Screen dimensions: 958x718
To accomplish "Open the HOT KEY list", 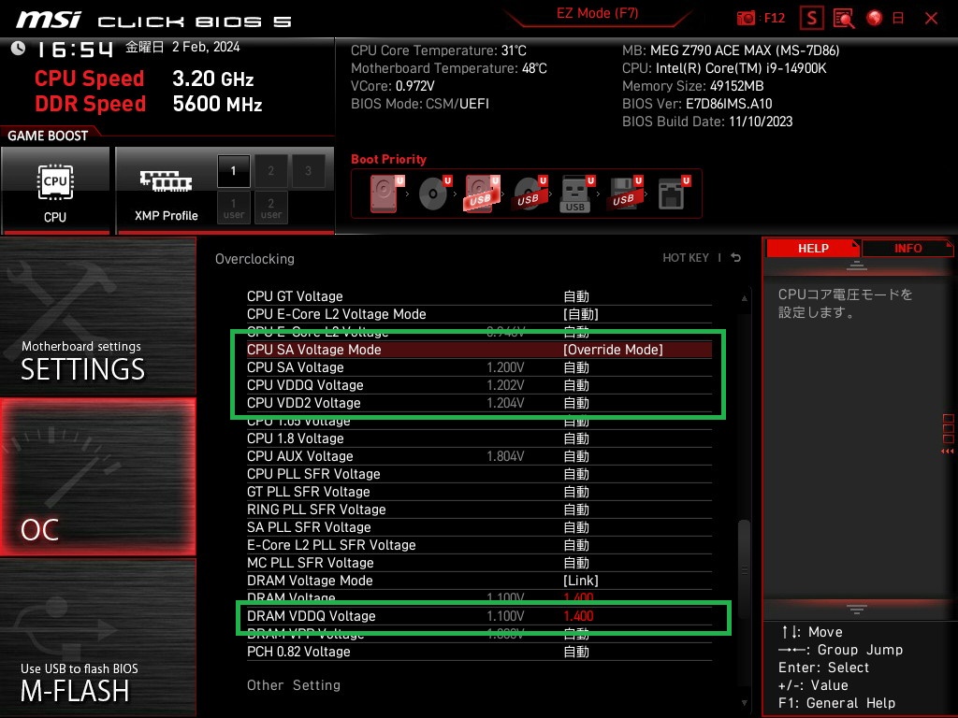I will point(686,258).
